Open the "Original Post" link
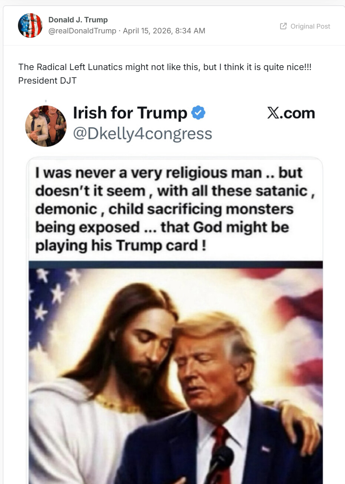345x484 pixels. [310, 26]
